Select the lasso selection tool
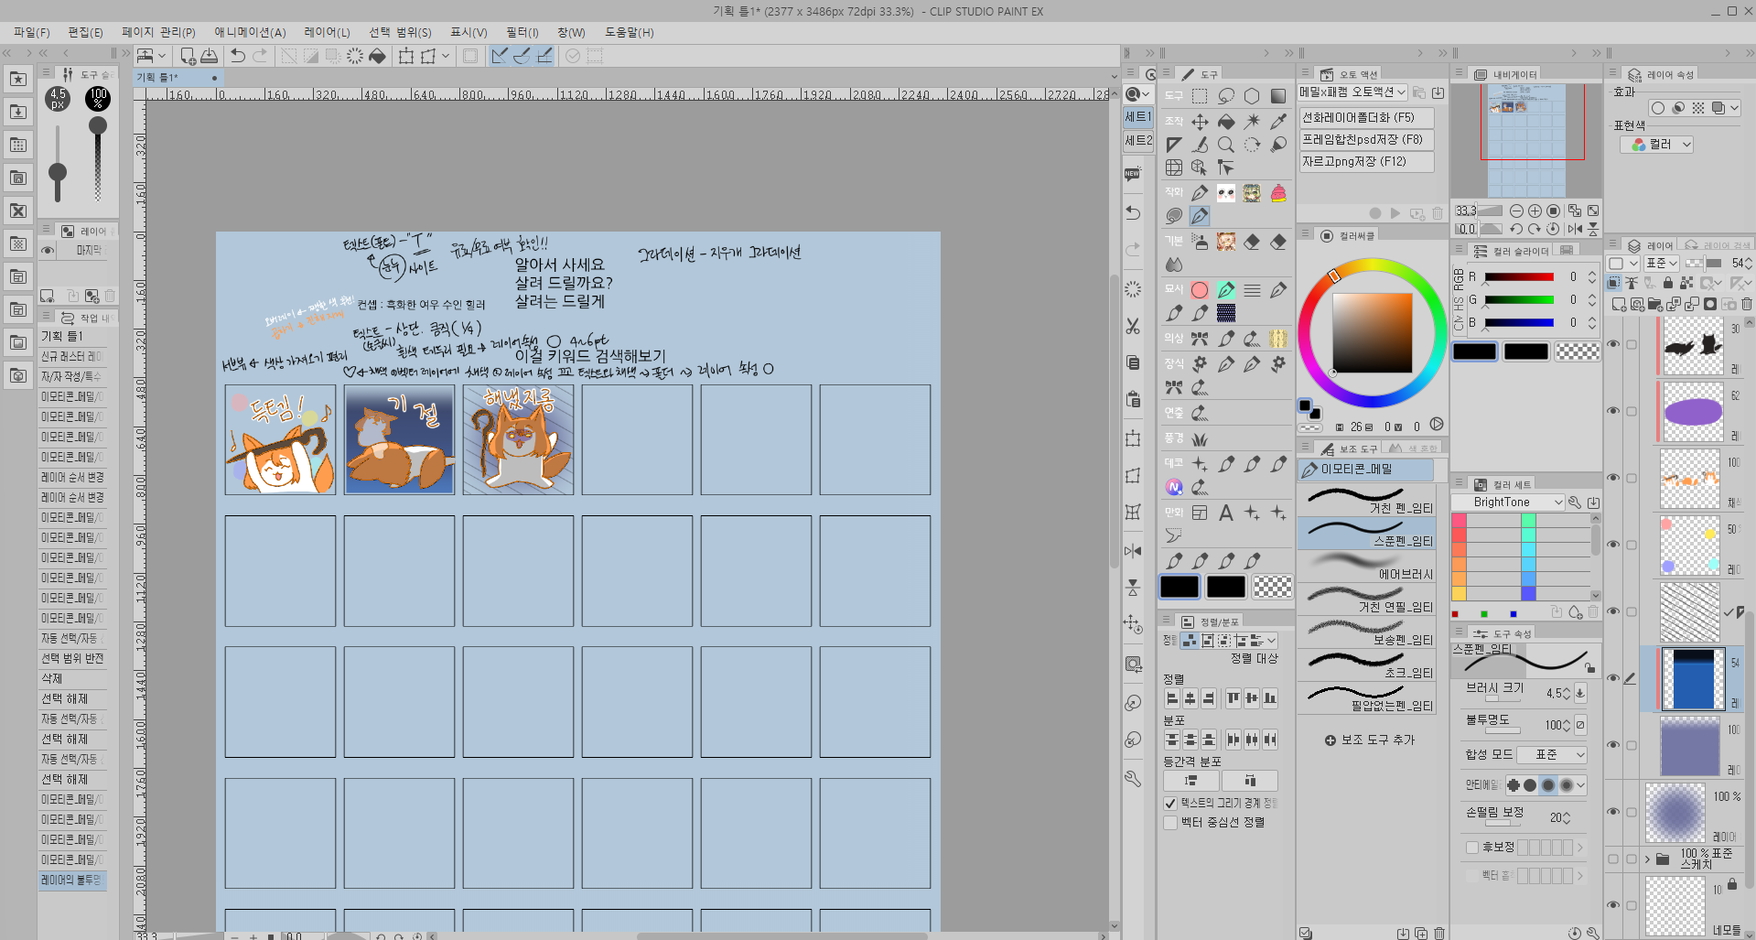 [x=1226, y=96]
